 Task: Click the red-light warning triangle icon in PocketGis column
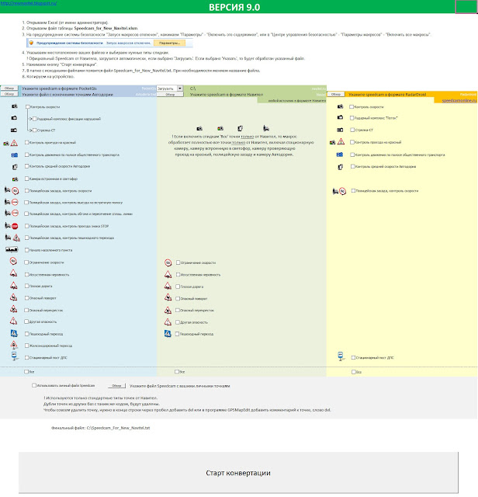coord(14,143)
